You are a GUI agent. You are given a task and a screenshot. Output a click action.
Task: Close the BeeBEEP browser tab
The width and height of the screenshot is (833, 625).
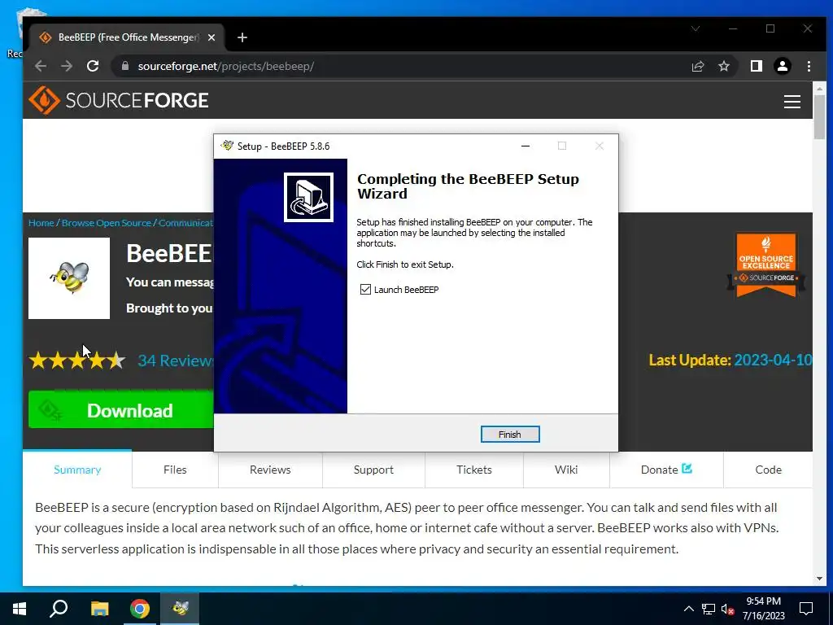[212, 37]
